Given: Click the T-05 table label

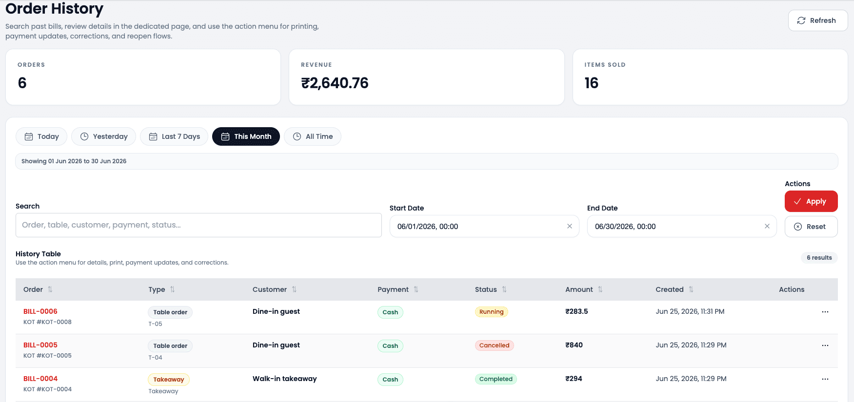Looking at the screenshot, I should [155, 324].
